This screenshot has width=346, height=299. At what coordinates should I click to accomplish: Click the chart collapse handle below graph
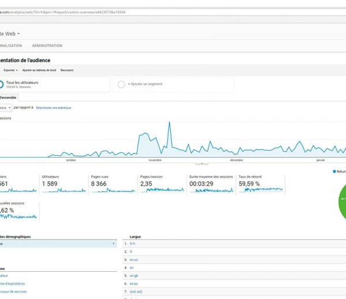pyautogui.click(x=202, y=163)
